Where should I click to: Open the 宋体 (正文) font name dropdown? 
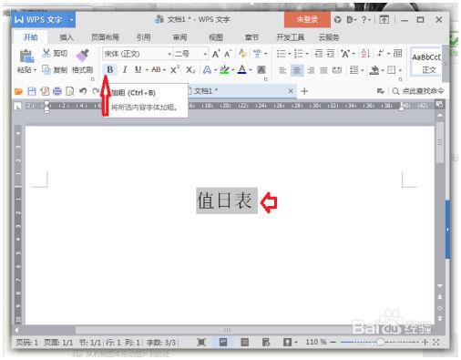169,54
